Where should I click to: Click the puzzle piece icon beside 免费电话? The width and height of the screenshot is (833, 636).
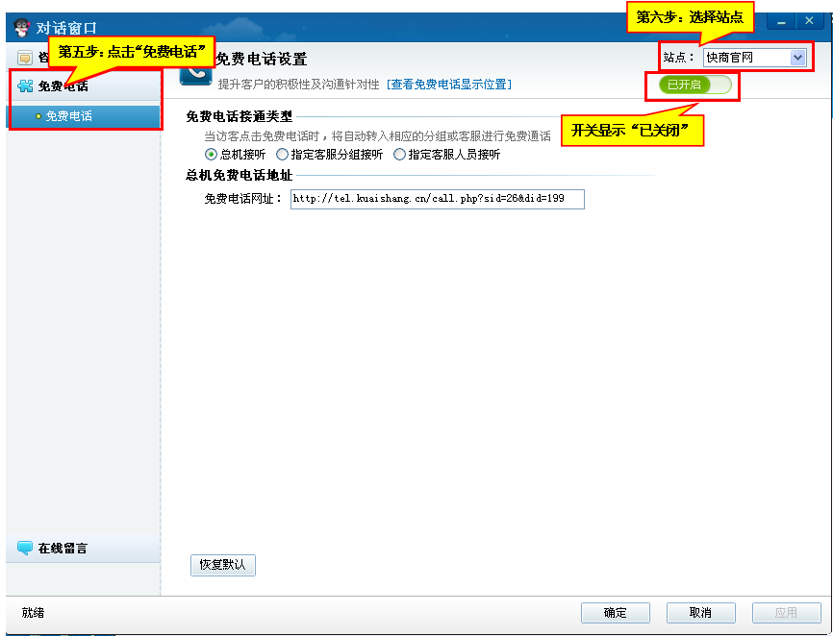25,86
